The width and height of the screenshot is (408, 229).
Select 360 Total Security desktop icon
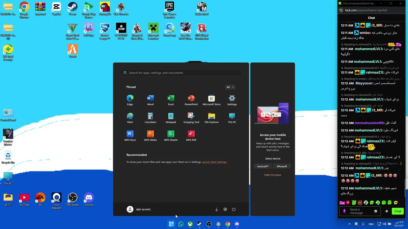8,52
